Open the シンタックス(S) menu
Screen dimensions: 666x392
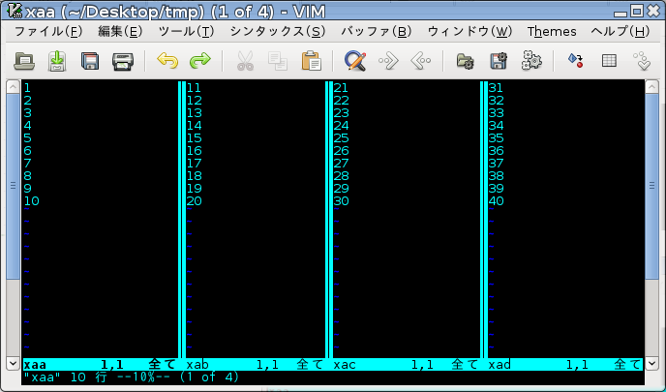pos(278,31)
